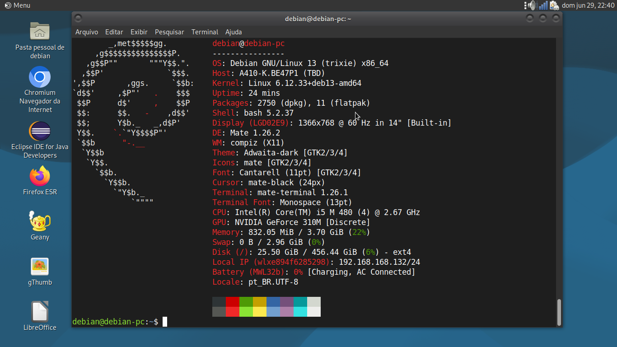Open the panel Menu button
Screen dimensions: 617x347
point(17,5)
